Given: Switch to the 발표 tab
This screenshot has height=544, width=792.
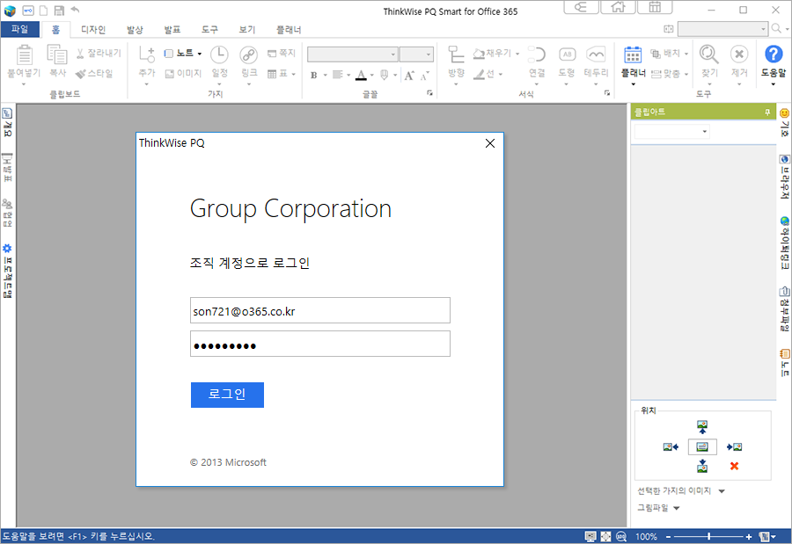Looking at the screenshot, I should pos(172,30).
